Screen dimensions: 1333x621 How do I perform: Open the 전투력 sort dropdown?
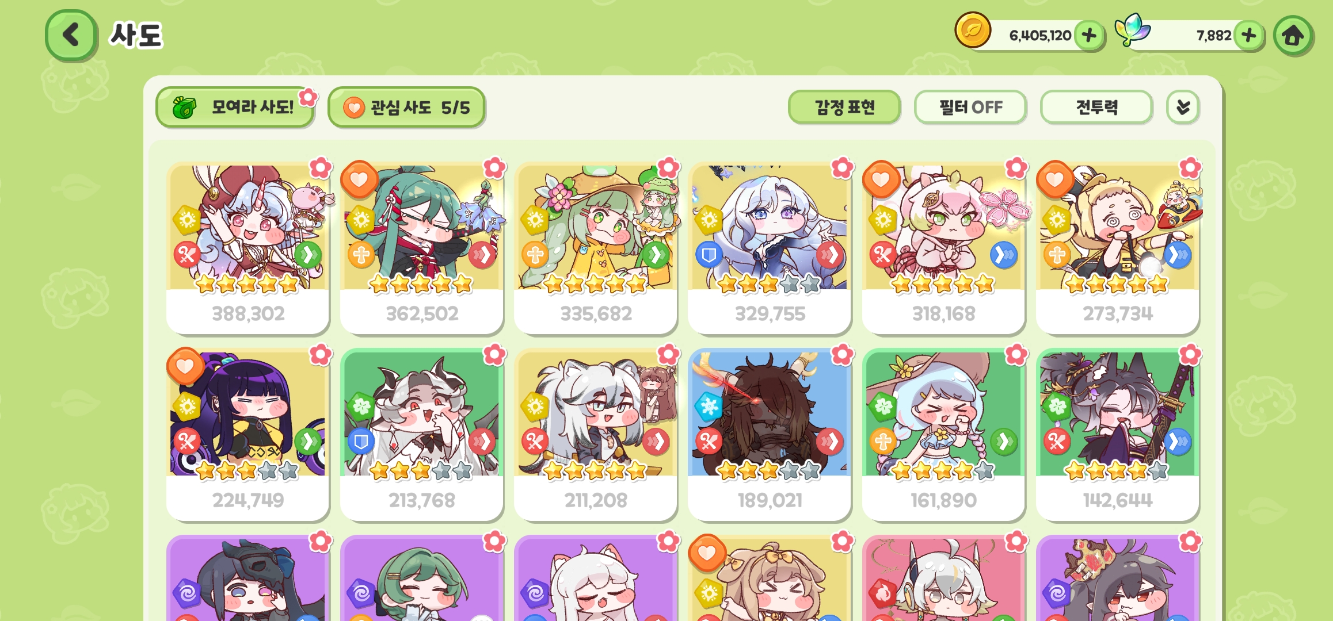[1096, 107]
